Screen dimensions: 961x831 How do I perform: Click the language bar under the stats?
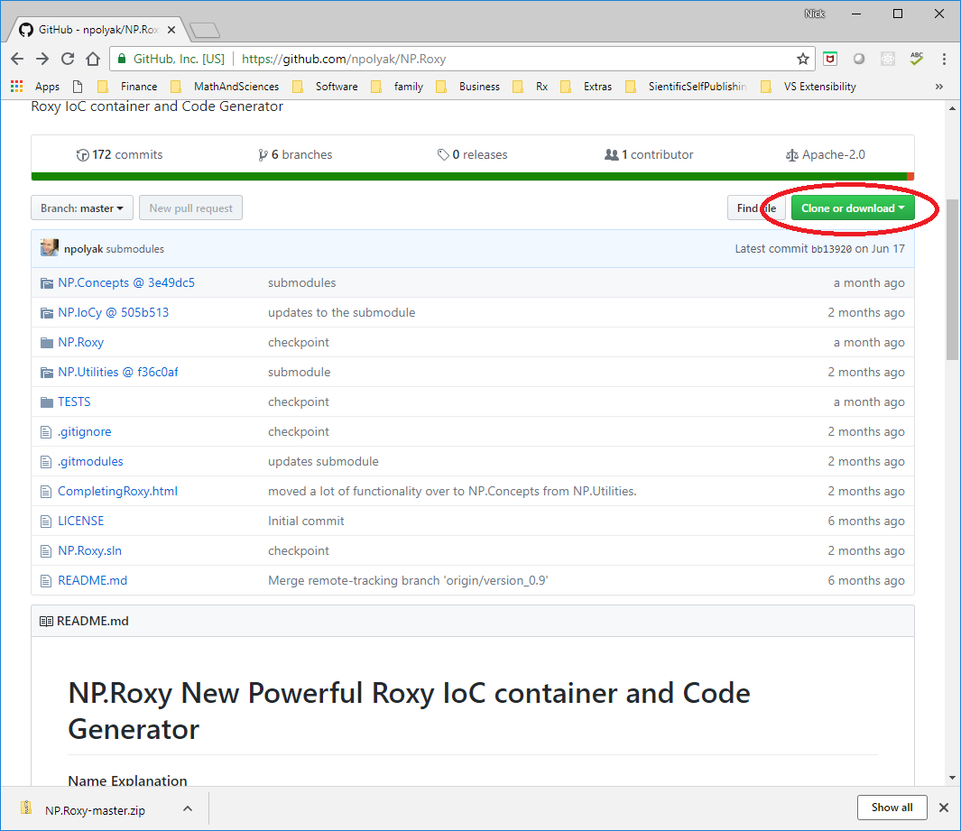click(473, 177)
